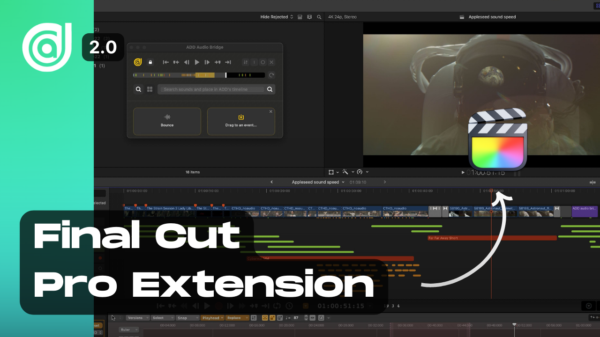Step one frame forward in Audio Bridge

tap(207, 62)
